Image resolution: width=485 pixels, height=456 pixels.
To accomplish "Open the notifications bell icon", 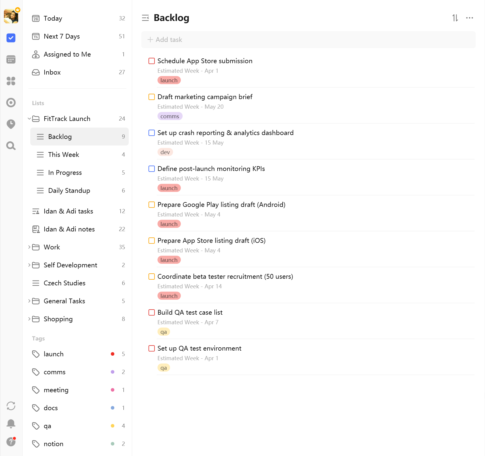I will click(x=11, y=423).
